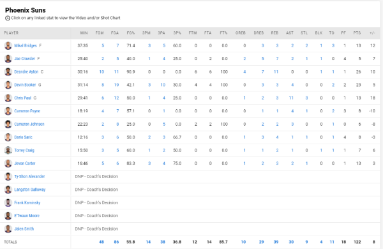
Task: Open Mikal Bridges player link
Action: [26, 46]
